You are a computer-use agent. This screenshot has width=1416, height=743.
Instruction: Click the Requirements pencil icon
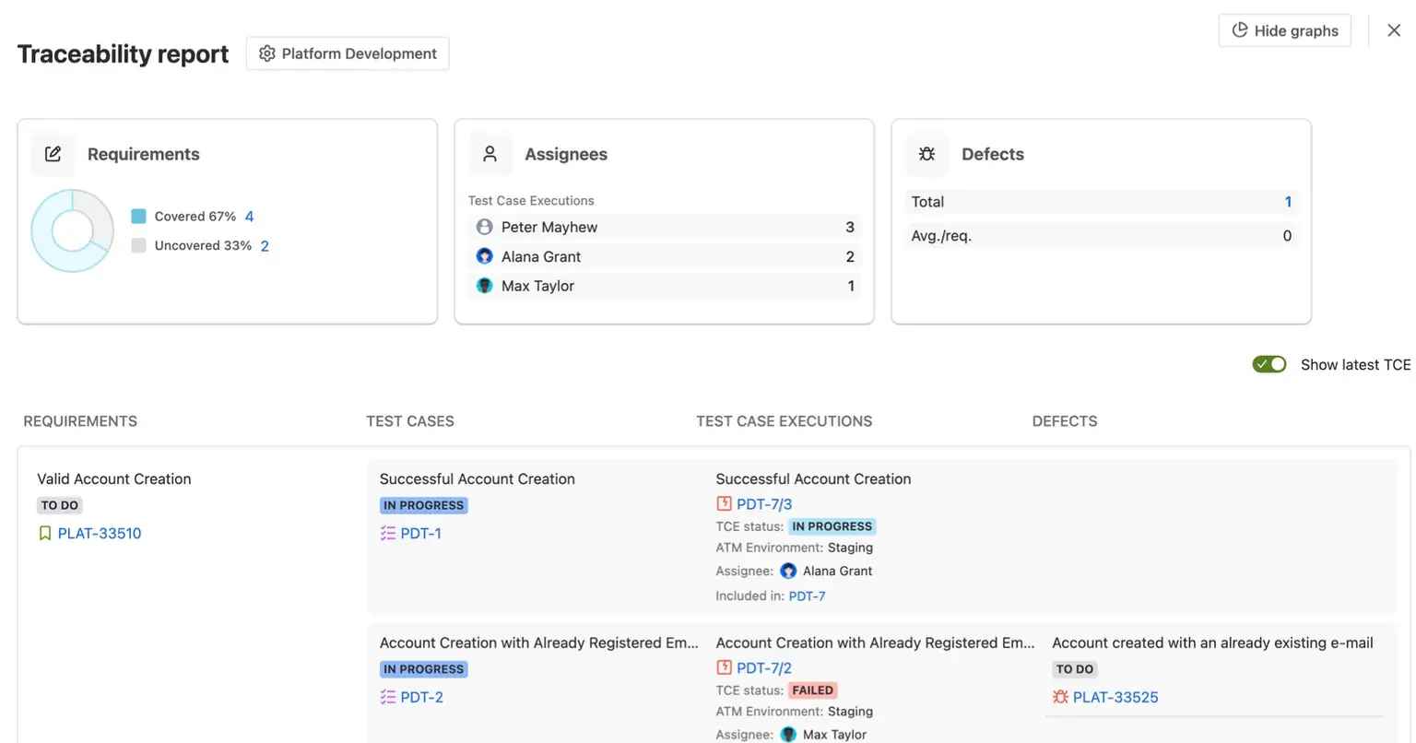pyautogui.click(x=53, y=154)
